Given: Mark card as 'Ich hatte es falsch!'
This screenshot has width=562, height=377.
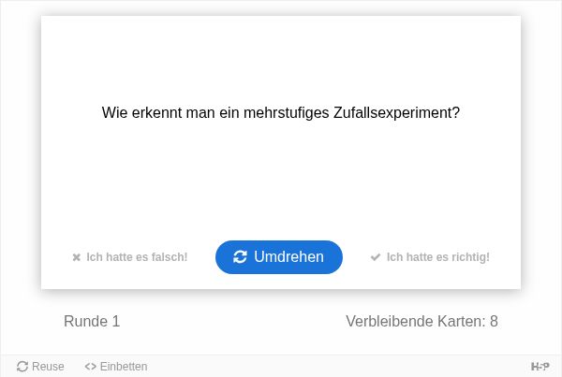Looking at the screenshot, I should click(x=130, y=257).
